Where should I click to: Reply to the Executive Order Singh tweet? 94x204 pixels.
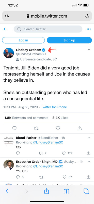18,177
